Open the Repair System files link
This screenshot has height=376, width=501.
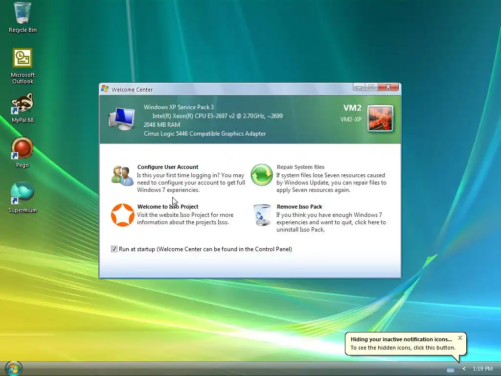click(300, 167)
